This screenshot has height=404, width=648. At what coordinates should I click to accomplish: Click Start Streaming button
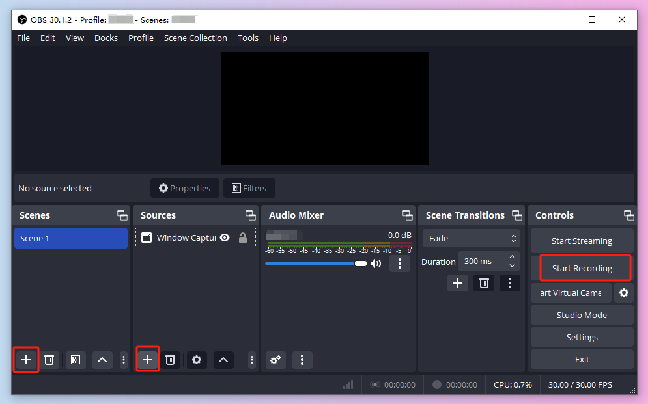point(582,241)
